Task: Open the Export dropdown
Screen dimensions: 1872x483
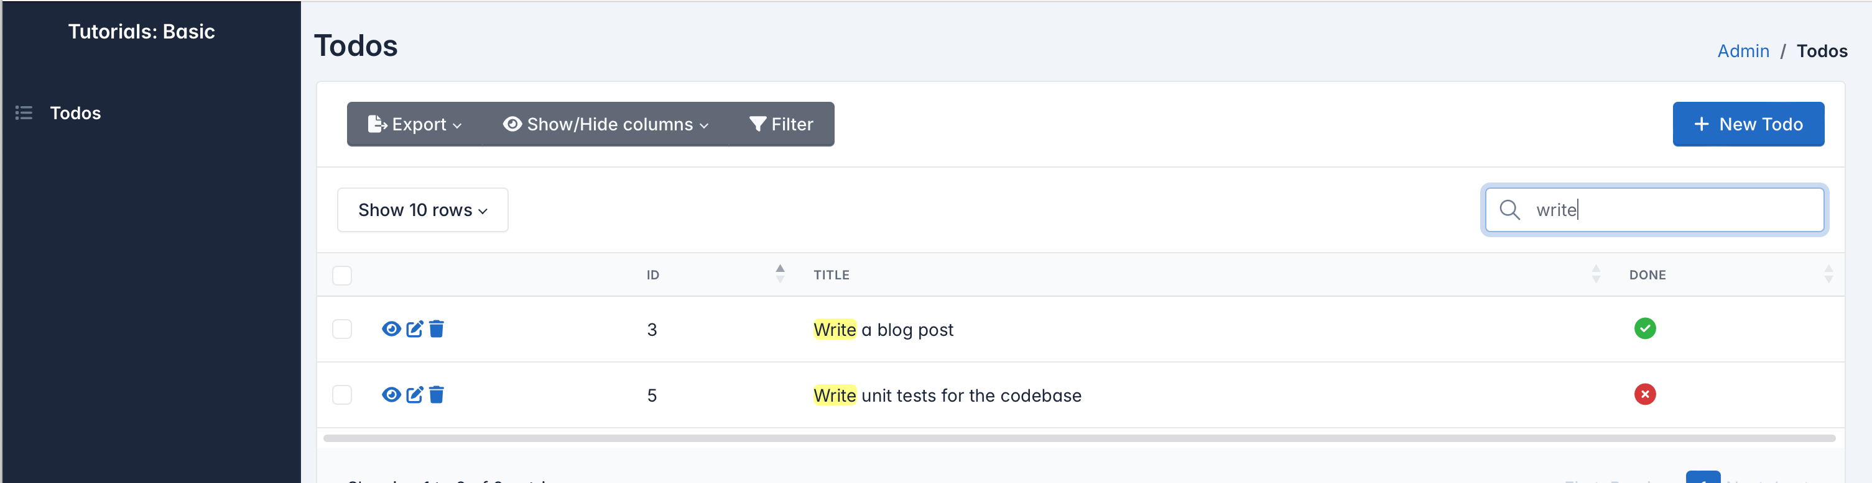Action: (415, 124)
